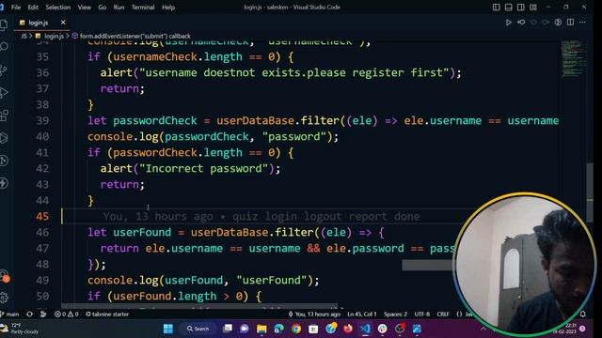Image resolution: width=602 pixels, height=338 pixels.
Task: Click passwordCheck on line 39
Action: coord(154,120)
